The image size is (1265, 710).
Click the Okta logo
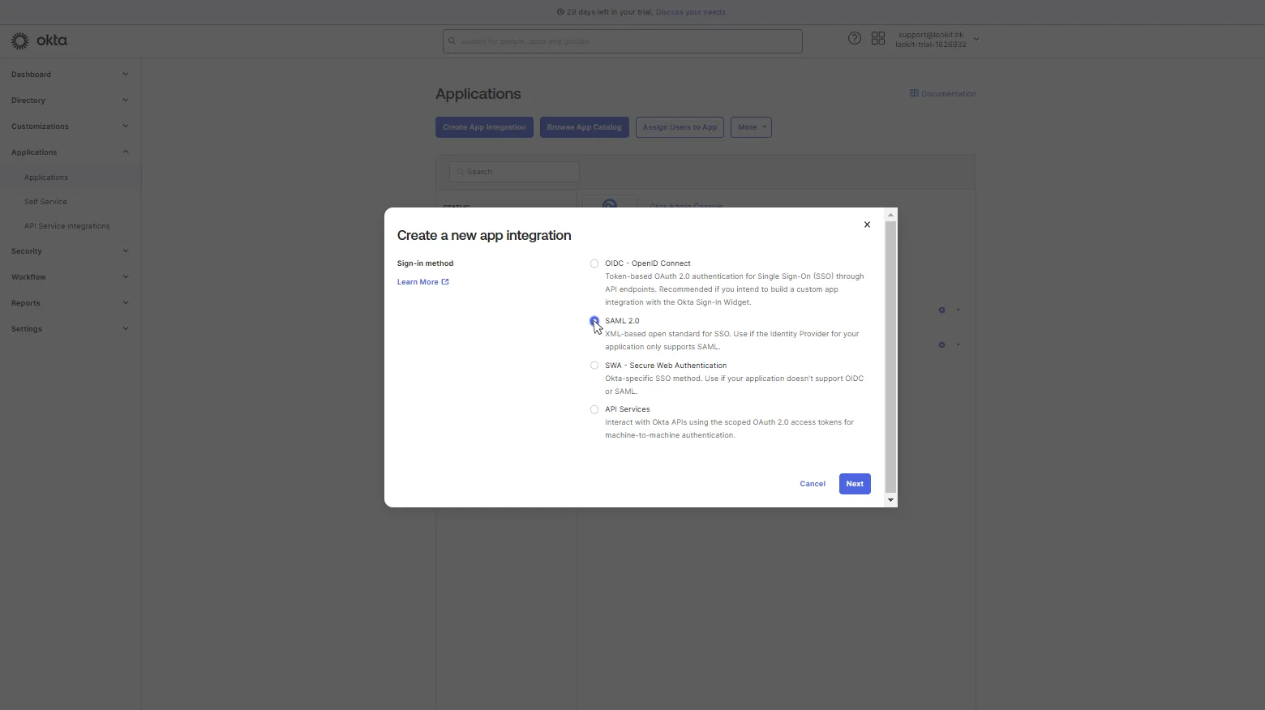click(x=39, y=41)
